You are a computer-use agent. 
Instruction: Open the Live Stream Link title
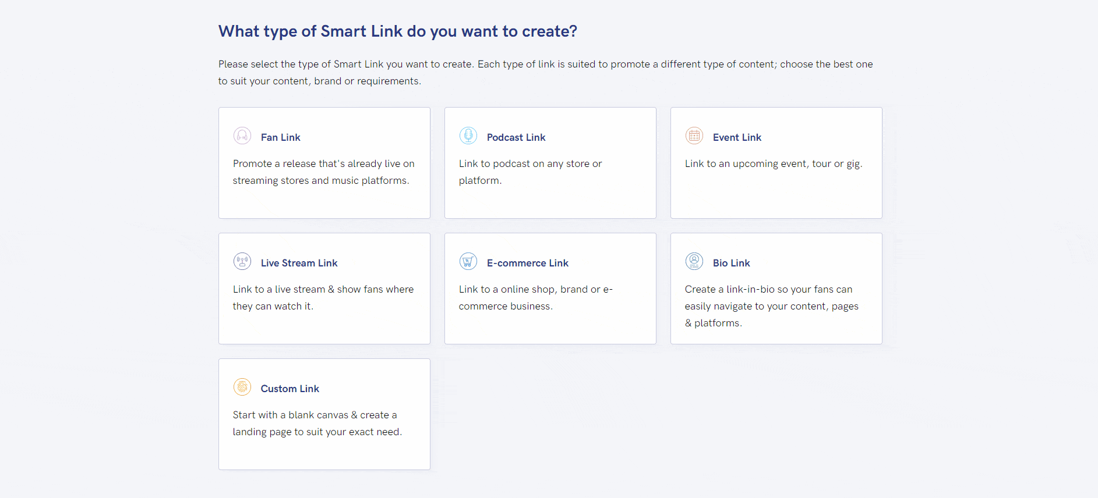[299, 263]
